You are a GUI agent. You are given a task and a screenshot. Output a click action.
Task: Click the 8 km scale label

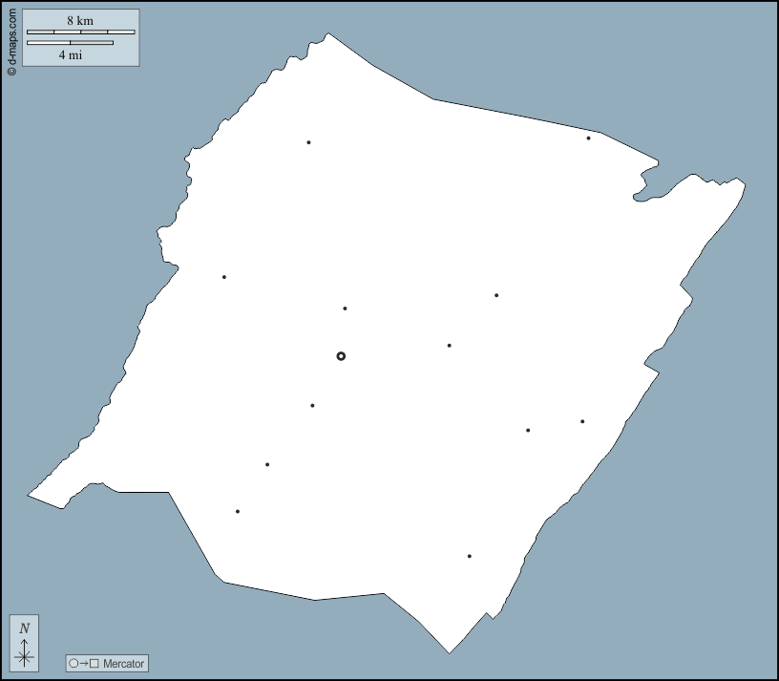click(80, 20)
